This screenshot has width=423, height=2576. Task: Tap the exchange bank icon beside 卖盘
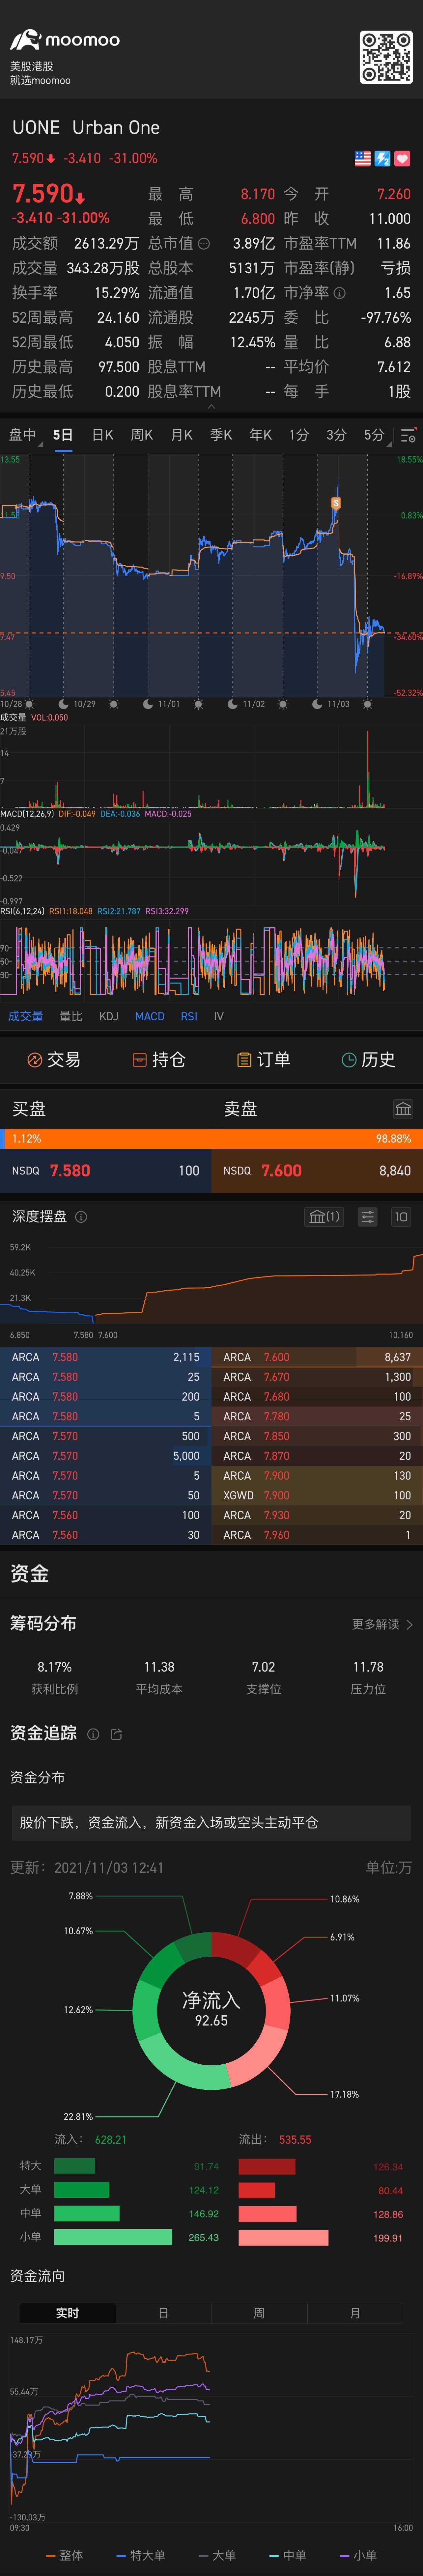pos(403,1109)
